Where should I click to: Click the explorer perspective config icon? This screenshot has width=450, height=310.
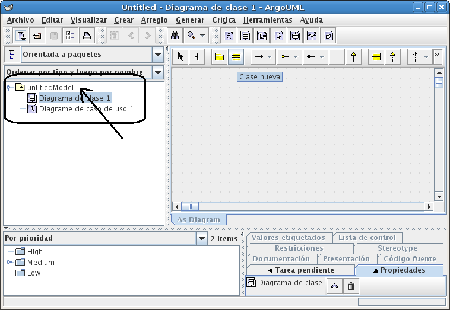12,55
